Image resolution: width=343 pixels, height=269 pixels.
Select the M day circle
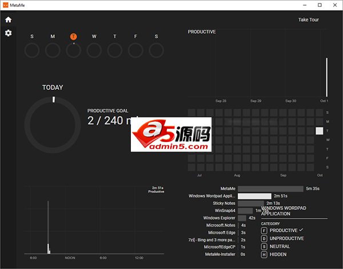tap(53, 50)
